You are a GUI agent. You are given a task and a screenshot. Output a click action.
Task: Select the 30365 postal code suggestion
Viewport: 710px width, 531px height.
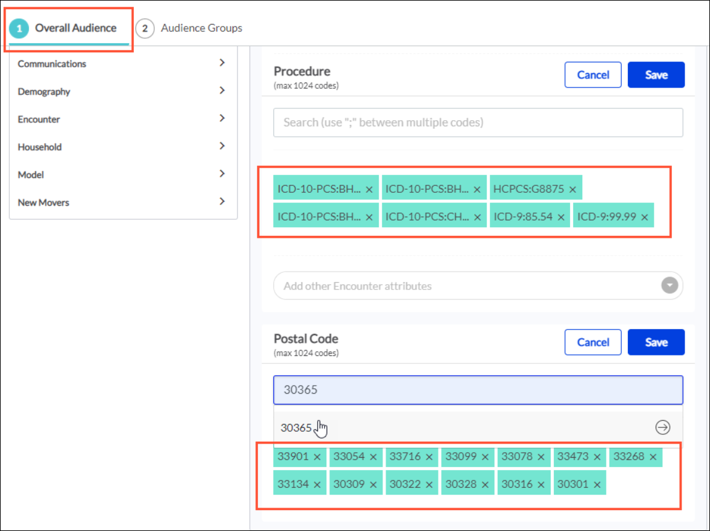tap(297, 428)
